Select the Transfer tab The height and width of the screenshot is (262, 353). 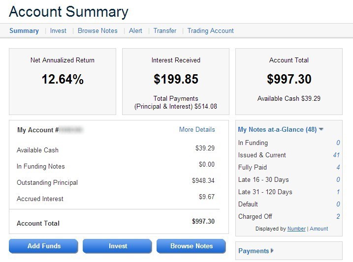[165, 30]
